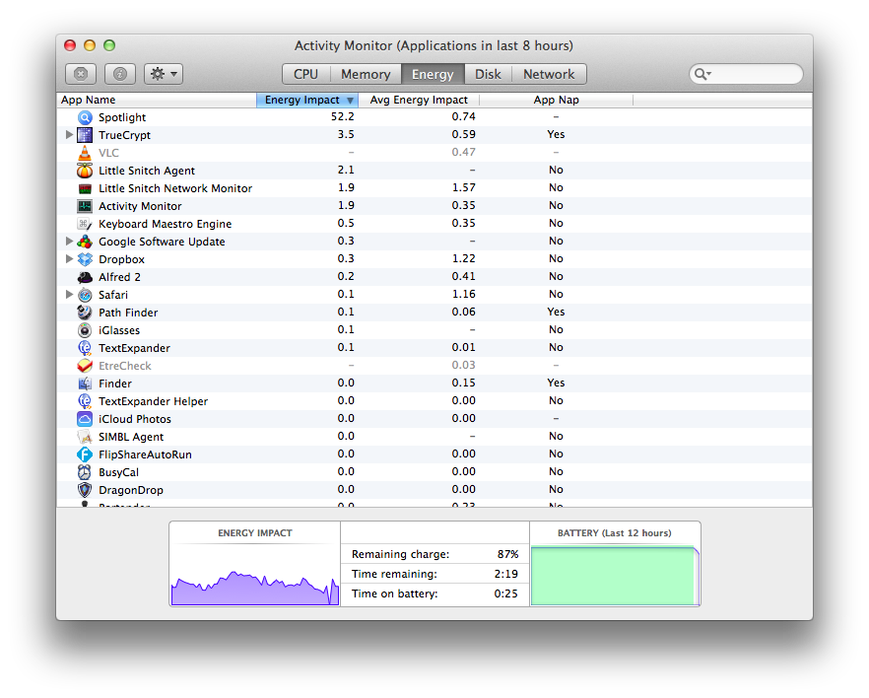Open the Network tab
The height and width of the screenshot is (698, 869).
pos(549,74)
